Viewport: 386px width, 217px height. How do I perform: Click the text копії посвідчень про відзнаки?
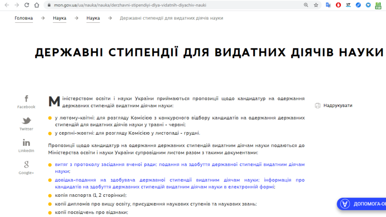(x=92, y=212)
